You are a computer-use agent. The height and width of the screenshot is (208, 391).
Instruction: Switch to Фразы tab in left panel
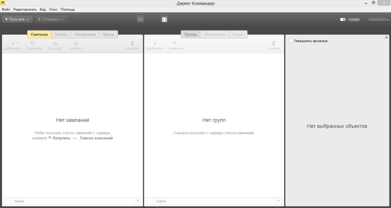click(x=108, y=34)
